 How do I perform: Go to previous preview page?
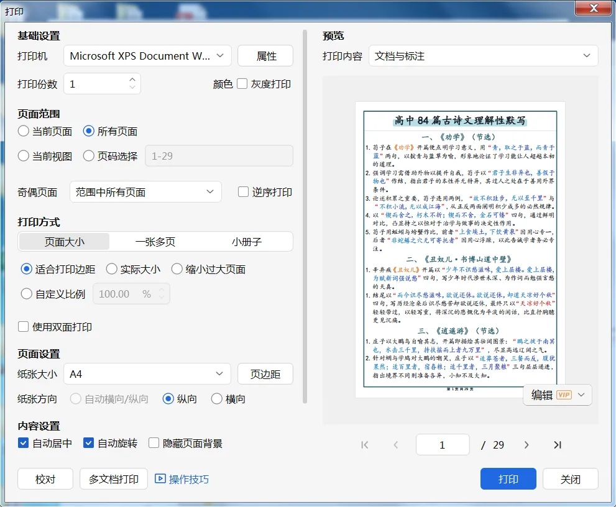click(396, 445)
